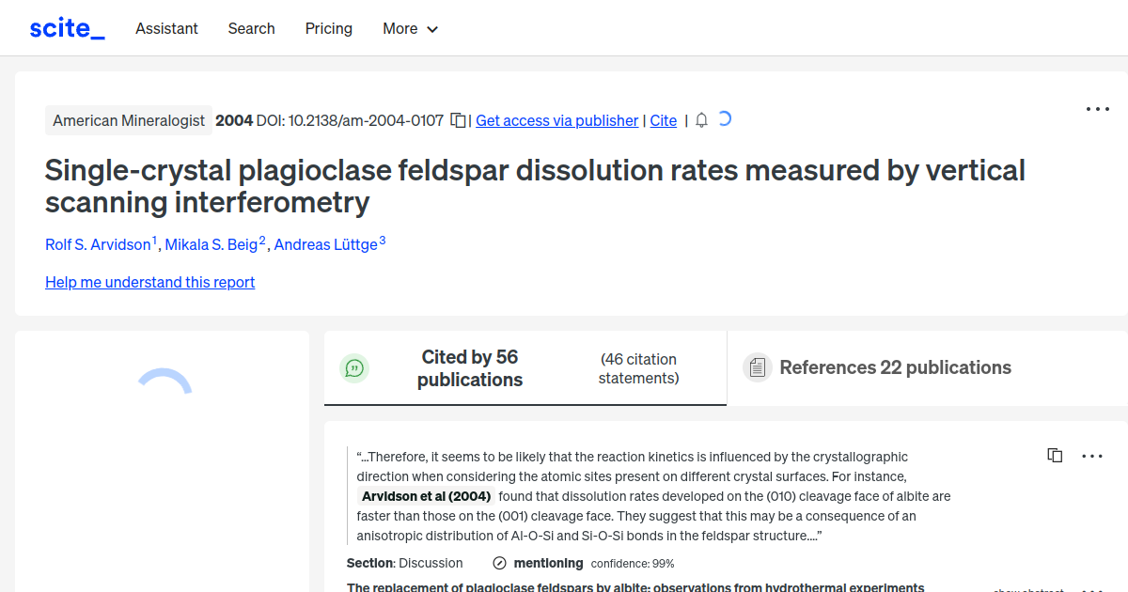Viewport: 1128px width, 592px height.
Task: Open the References 22 publications tab
Action: (x=895, y=367)
